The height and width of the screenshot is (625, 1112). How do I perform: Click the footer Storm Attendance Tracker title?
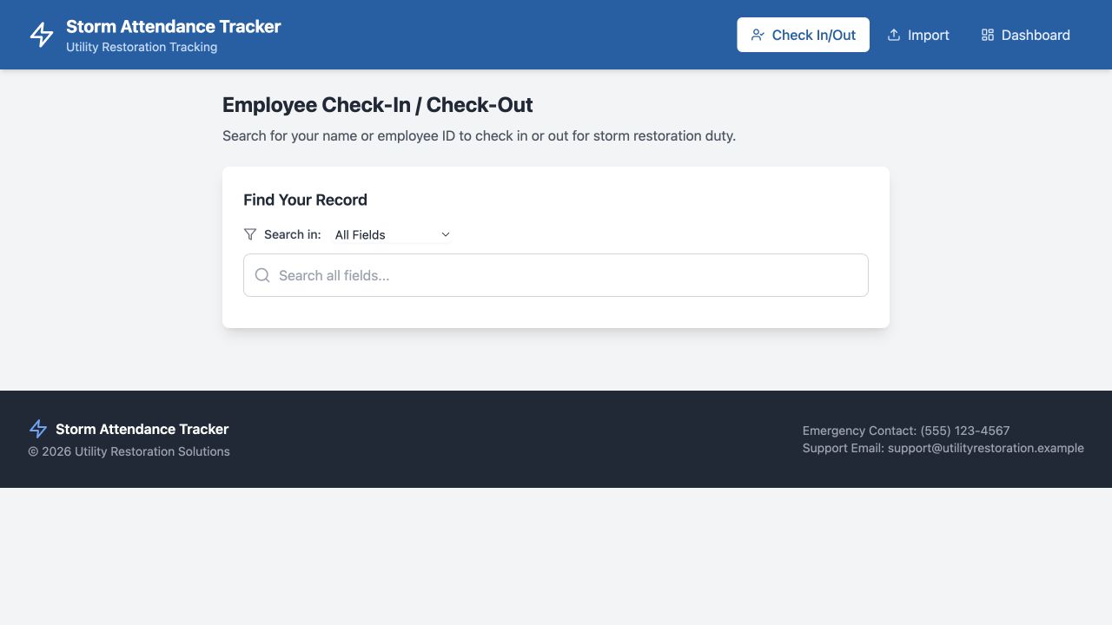point(142,429)
